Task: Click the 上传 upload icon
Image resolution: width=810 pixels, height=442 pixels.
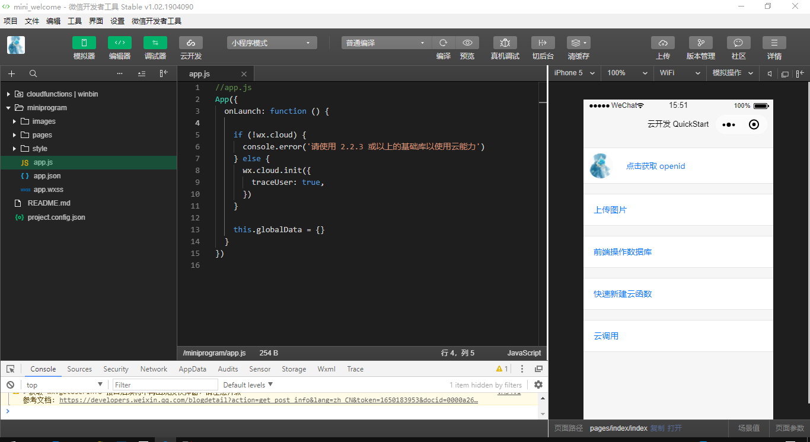Action: [663, 43]
